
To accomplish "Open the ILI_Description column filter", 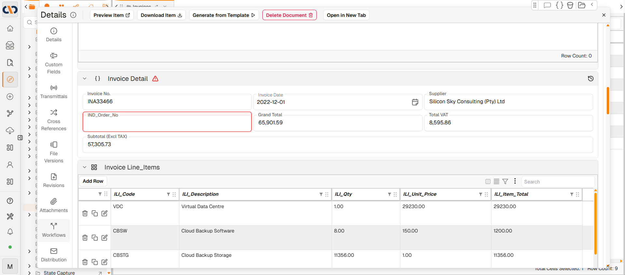I will (x=321, y=194).
